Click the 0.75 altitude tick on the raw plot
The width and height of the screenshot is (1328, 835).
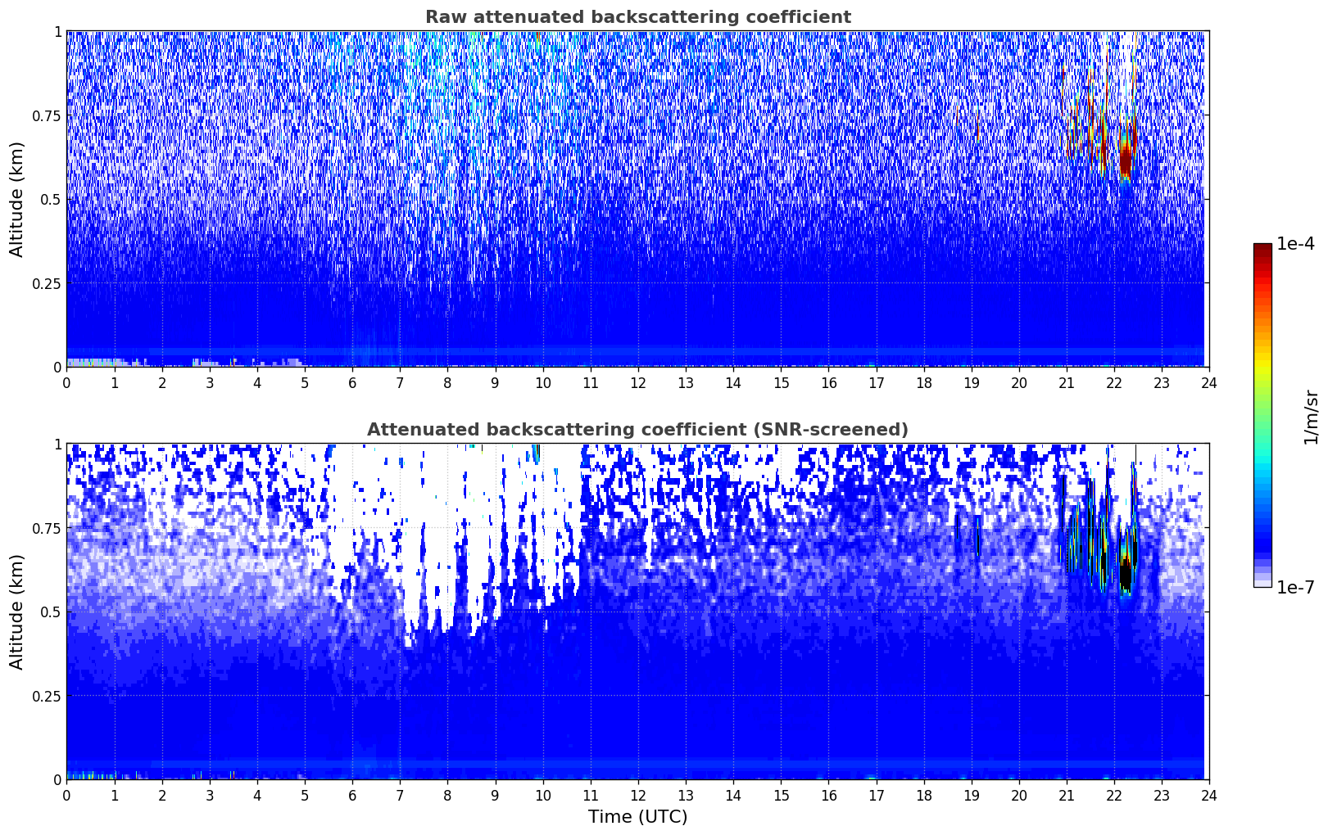point(46,116)
